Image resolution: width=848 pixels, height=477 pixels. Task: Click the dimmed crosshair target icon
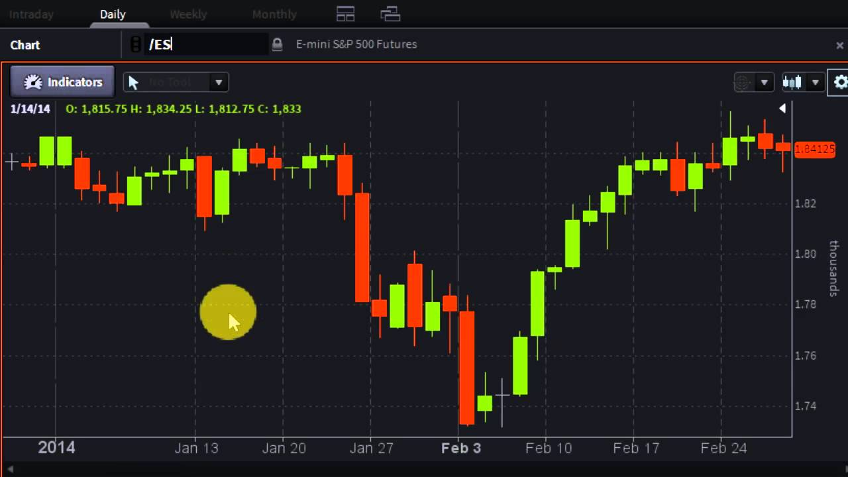pyautogui.click(x=743, y=82)
